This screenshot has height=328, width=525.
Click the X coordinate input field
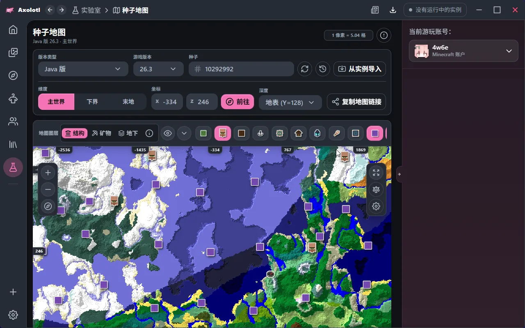point(167,102)
